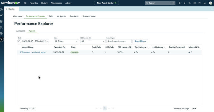
Task: Click the Assists Consumed column header
Action: pyautogui.click(x=177, y=47)
